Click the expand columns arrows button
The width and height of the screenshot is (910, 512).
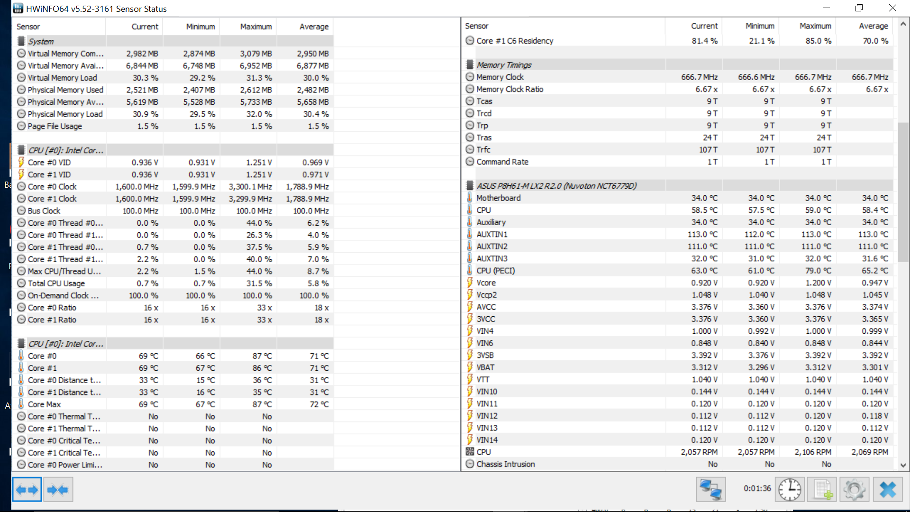point(27,490)
